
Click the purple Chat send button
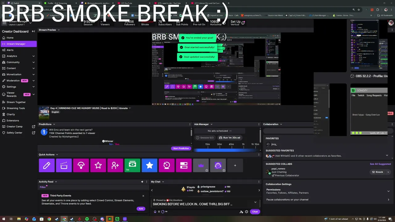pos(255,212)
